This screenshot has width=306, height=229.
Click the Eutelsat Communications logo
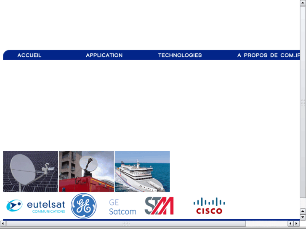[x=35, y=206]
